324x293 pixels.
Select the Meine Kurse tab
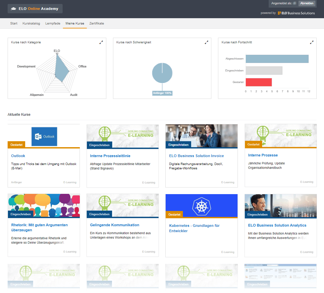pyautogui.click(x=75, y=23)
